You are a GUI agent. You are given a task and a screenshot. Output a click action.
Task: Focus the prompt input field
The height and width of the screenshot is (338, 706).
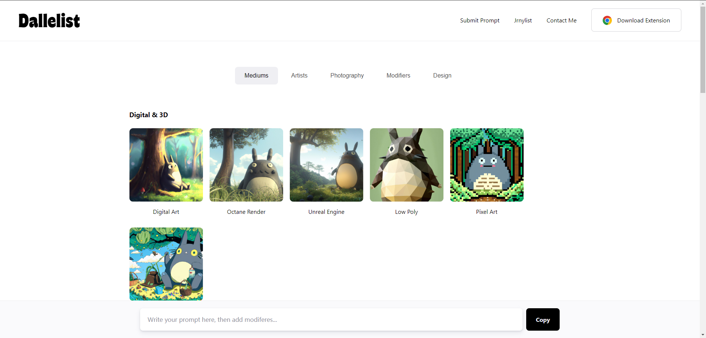331,320
